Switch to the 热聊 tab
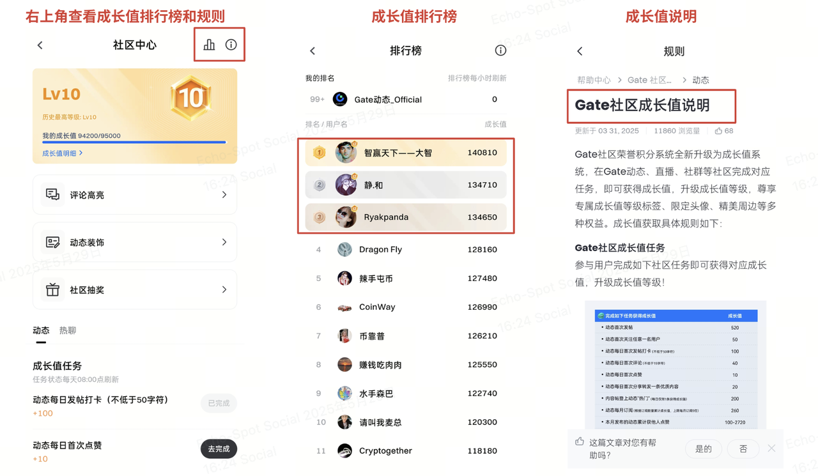The width and height of the screenshot is (818, 476). pos(68,330)
